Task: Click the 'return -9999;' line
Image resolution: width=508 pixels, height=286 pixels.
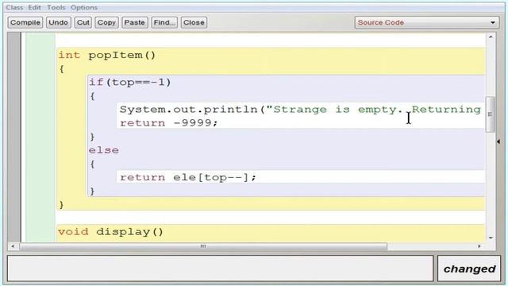Action: 169,123
